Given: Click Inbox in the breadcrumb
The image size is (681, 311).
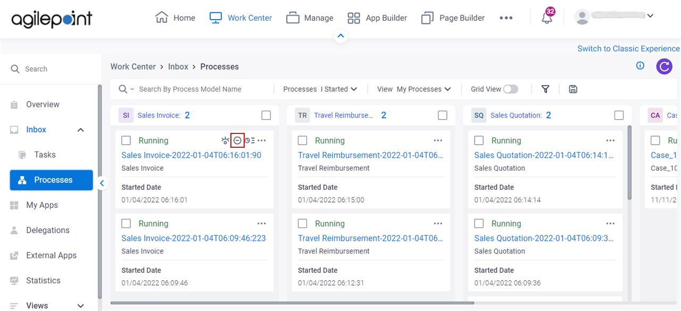Looking at the screenshot, I should coord(178,66).
